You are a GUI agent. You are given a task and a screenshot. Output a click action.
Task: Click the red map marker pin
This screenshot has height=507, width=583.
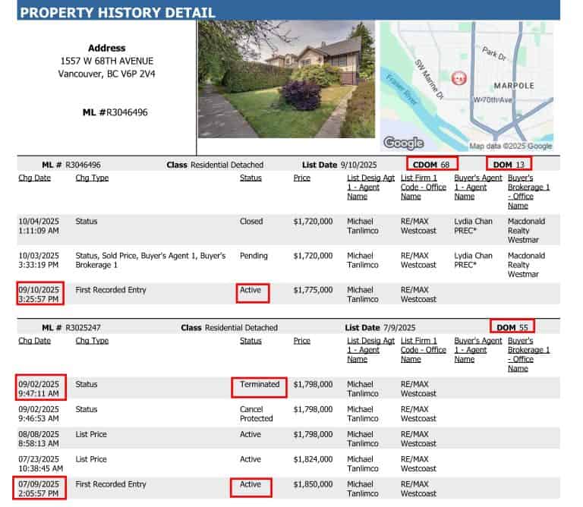459,78
